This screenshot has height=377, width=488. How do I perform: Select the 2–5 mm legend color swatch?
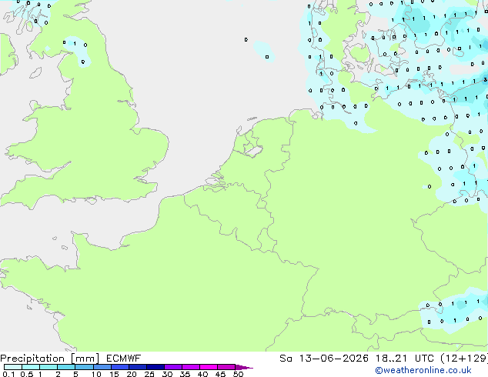click(x=66, y=367)
